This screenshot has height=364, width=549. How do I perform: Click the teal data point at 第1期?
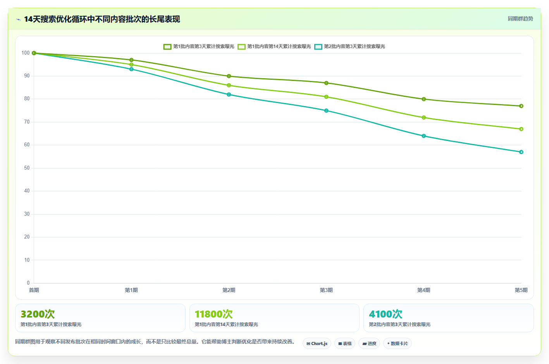coord(131,69)
